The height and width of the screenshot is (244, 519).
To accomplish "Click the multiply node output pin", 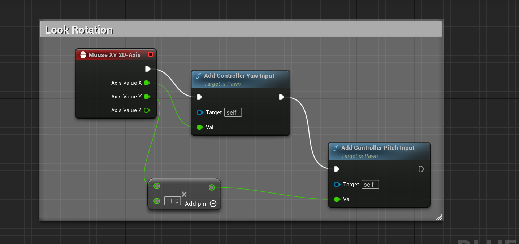I will click(212, 187).
